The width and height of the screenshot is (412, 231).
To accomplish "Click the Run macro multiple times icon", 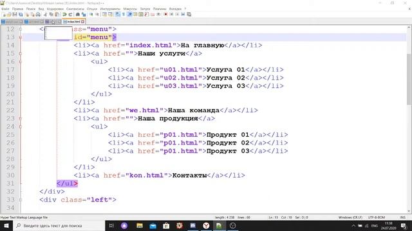I will point(183,14).
